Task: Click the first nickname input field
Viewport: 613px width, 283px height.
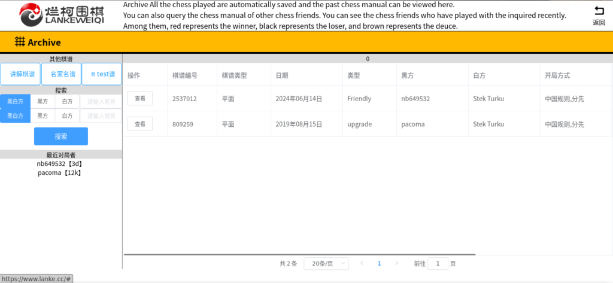Action: tap(101, 102)
